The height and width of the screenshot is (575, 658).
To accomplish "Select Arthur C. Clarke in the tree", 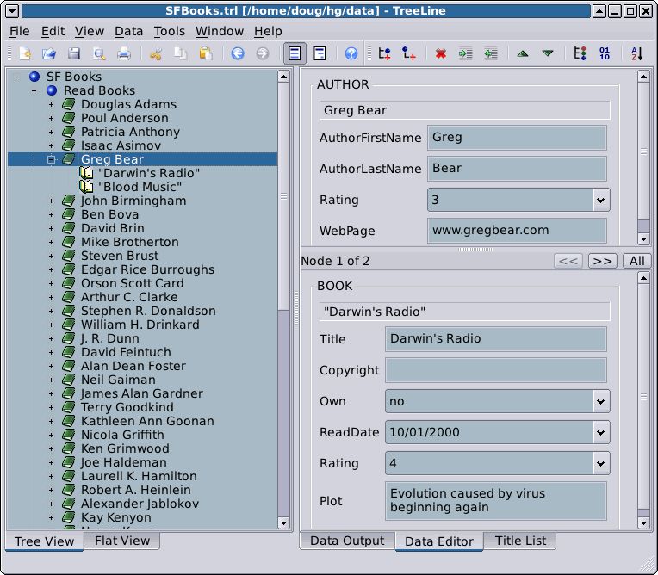I will pyautogui.click(x=129, y=297).
